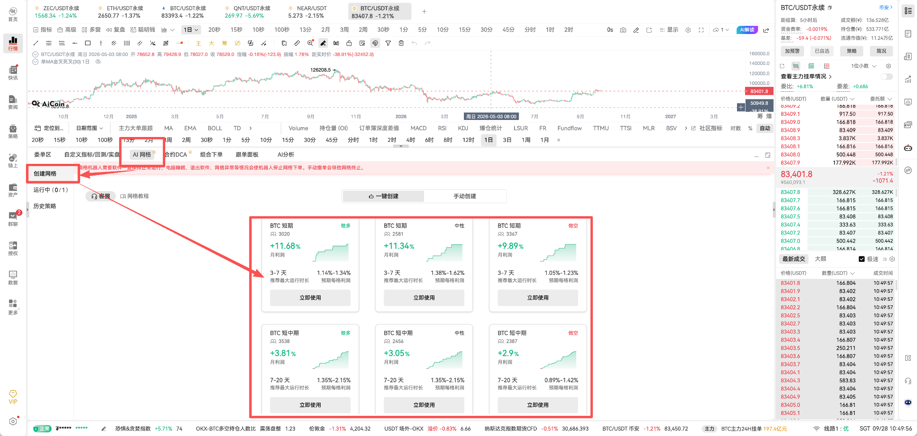Click 加预警 alert button
Viewport: 917px width, 436px height.
click(x=792, y=51)
